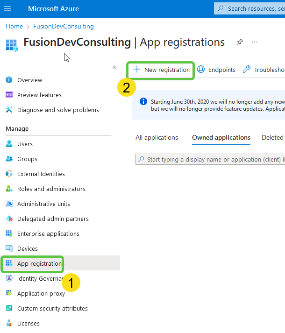Click New registration button
The width and height of the screenshot is (285, 333).
pyautogui.click(x=161, y=70)
